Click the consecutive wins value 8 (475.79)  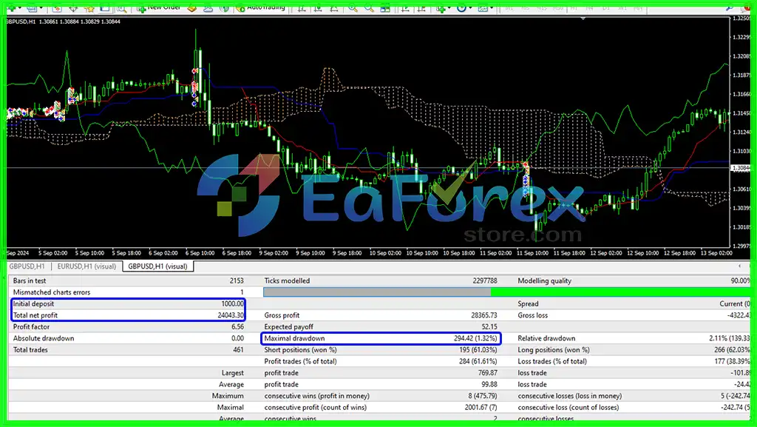tap(482, 397)
